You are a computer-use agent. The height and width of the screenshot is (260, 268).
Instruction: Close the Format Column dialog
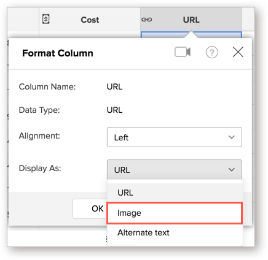coord(238,52)
